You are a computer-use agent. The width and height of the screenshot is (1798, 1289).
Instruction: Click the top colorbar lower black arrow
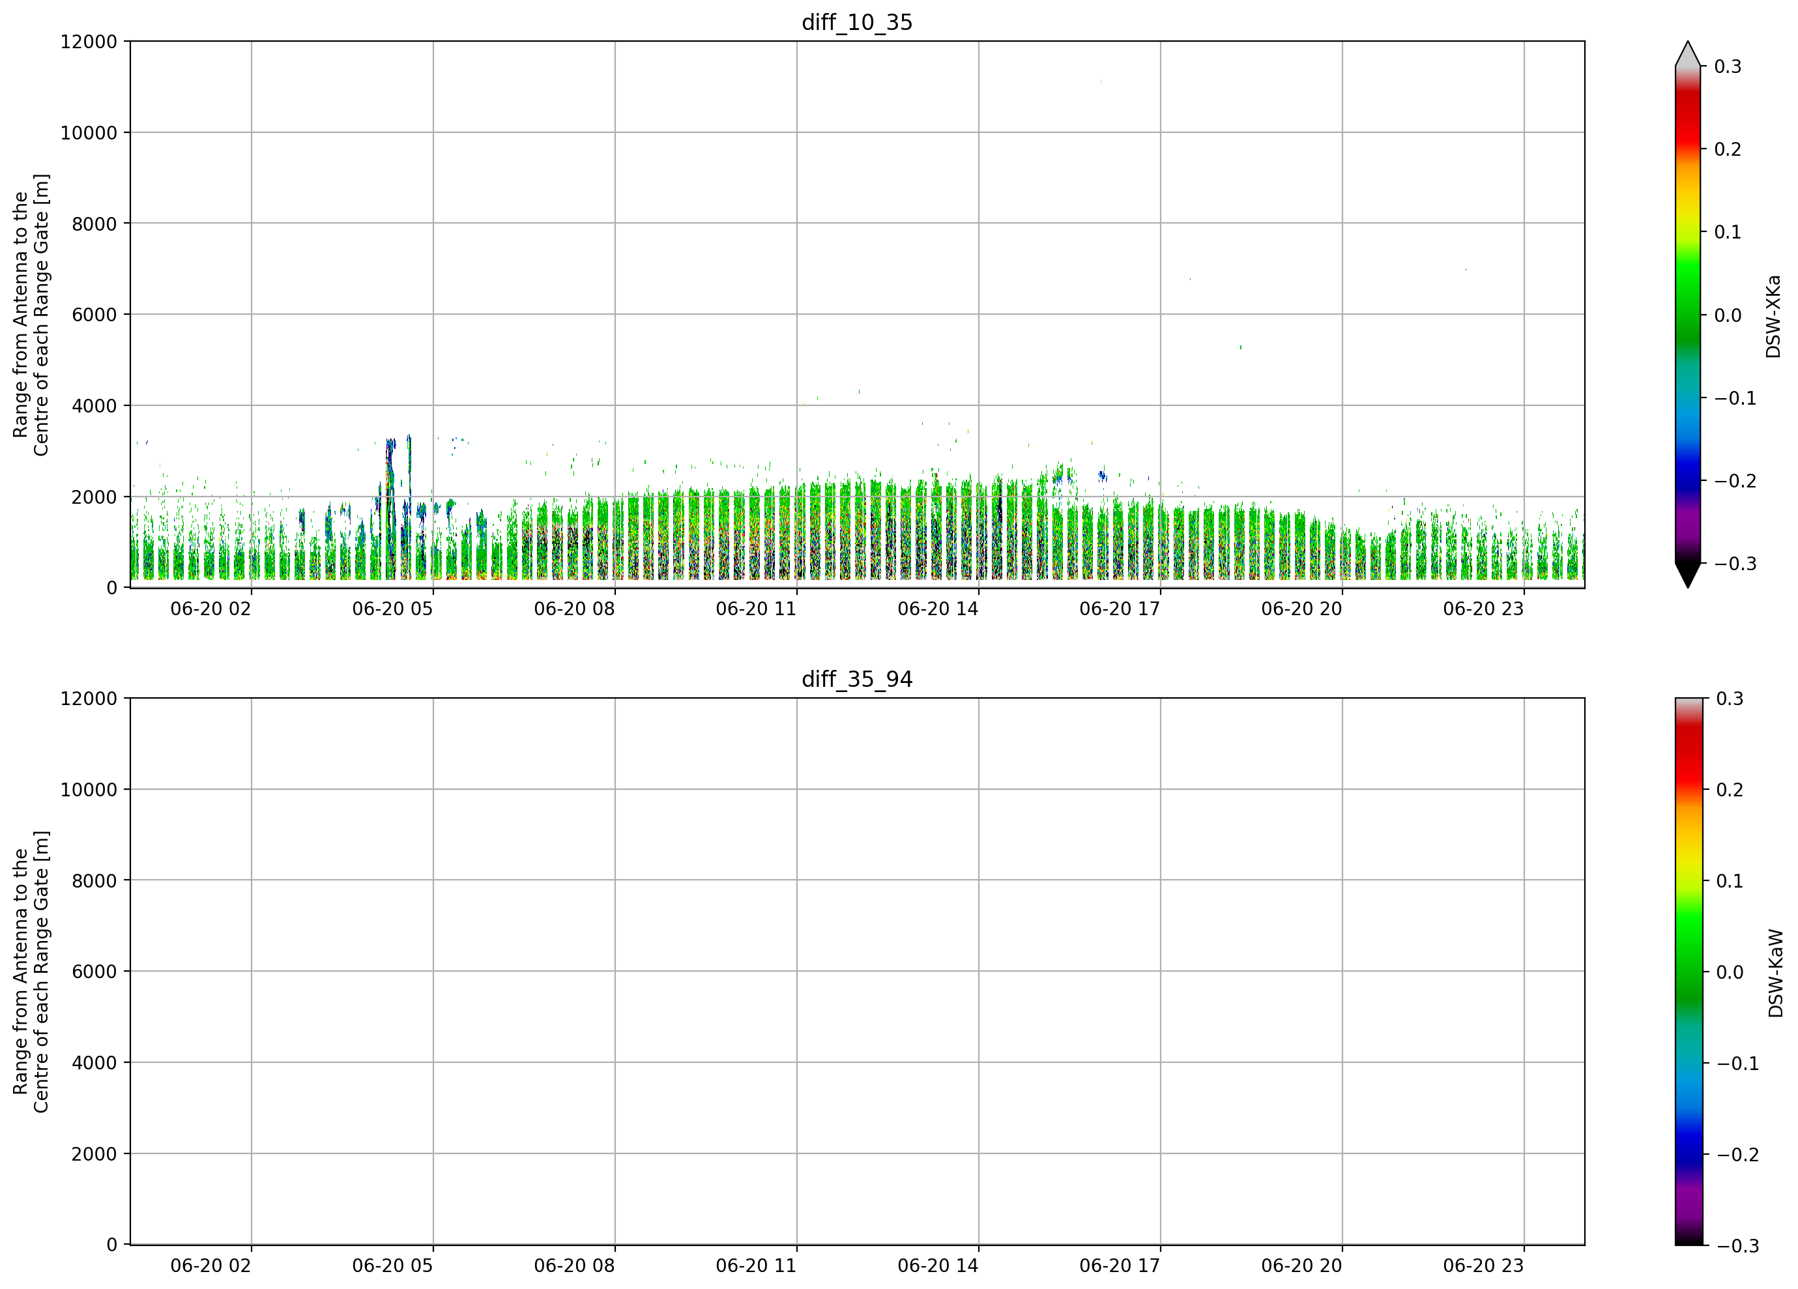[x=1688, y=575]
